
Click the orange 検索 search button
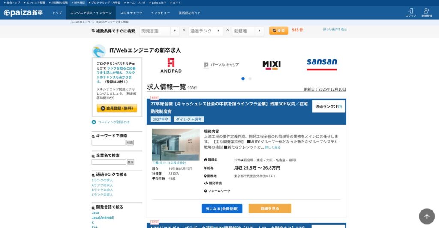click(x=279, y=31)
